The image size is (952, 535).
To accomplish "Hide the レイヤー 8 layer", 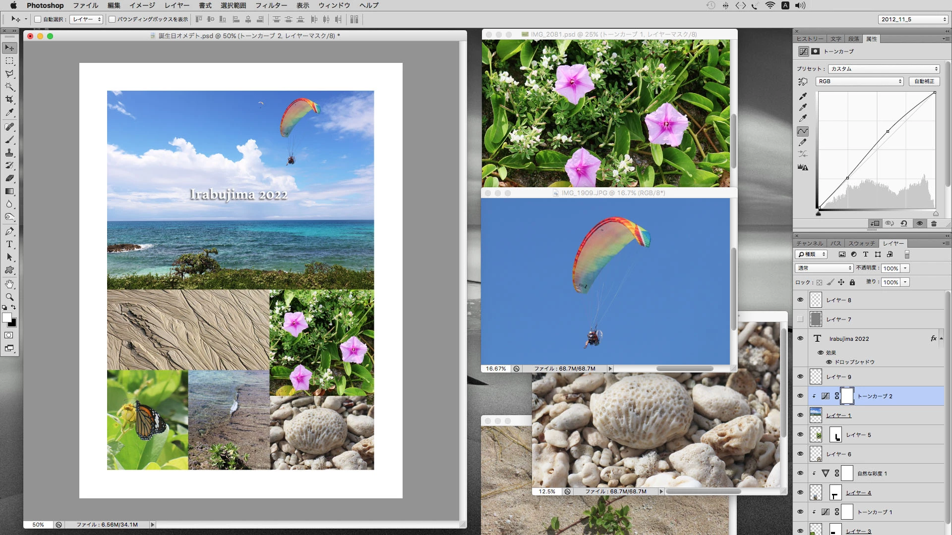I will pyautogui.click(x=800, y=300).
